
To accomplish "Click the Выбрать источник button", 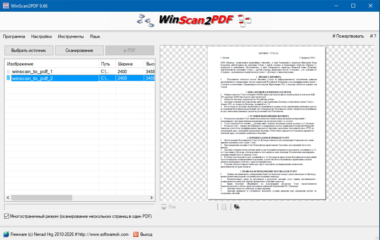I will click(29, 50).
